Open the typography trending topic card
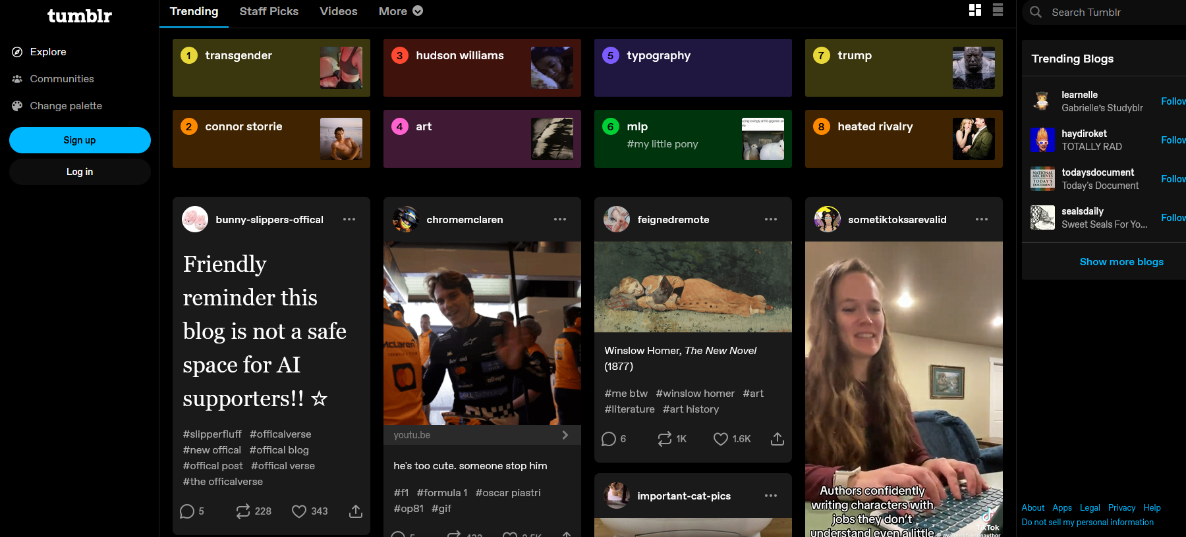Screen dimensions: 1186x537 pyautogui.click(x=693, y=68)
